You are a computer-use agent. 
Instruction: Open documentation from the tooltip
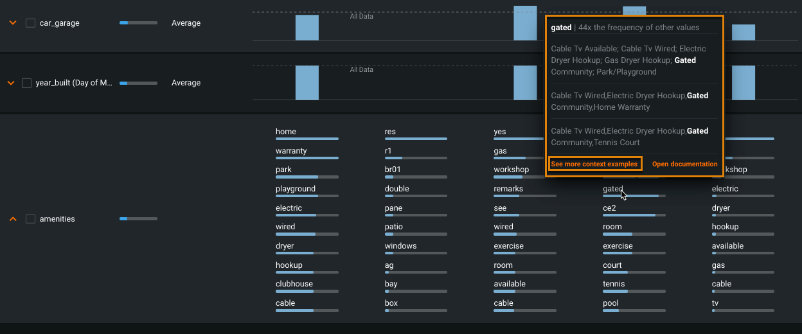(x=684, y=164)
